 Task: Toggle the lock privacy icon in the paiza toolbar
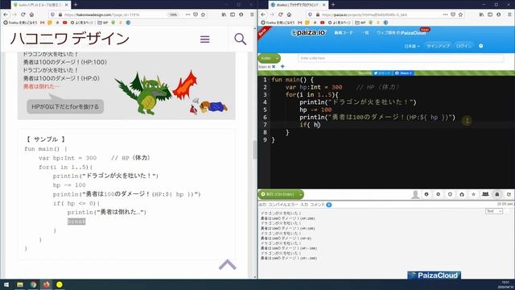pos(497,194)
